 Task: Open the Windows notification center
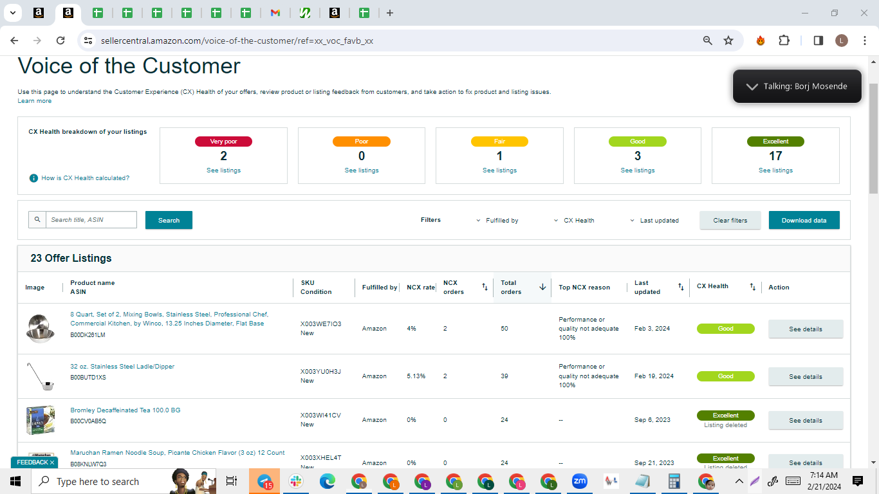(x=857, y=481)
